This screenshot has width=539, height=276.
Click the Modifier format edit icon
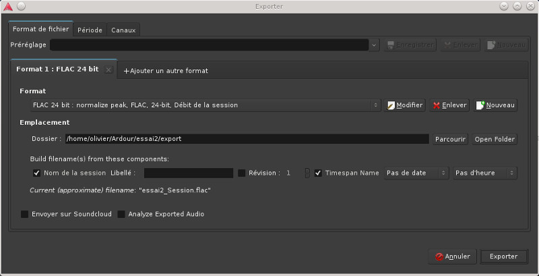[391, 105]
